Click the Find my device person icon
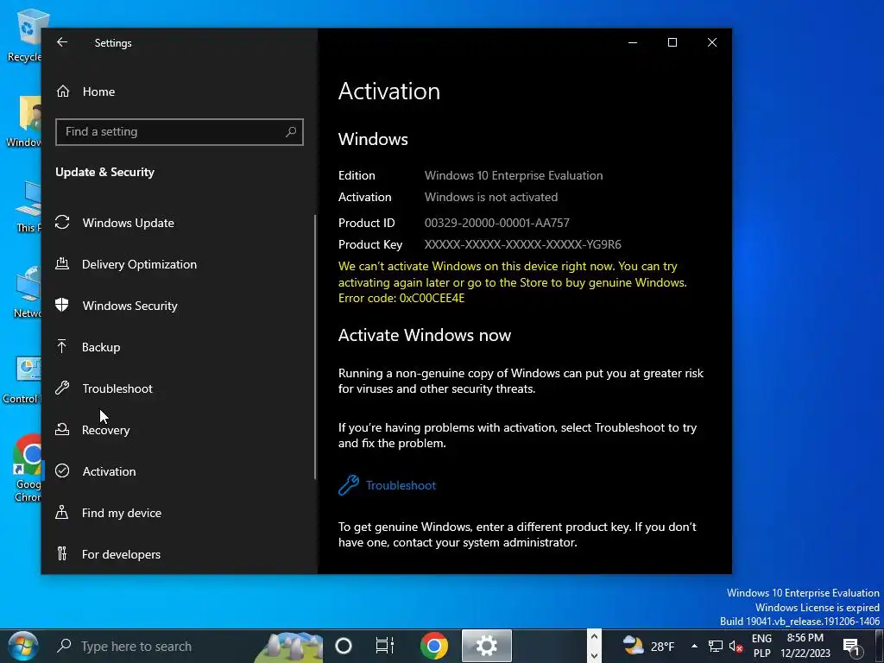 [x=62, y=512]
